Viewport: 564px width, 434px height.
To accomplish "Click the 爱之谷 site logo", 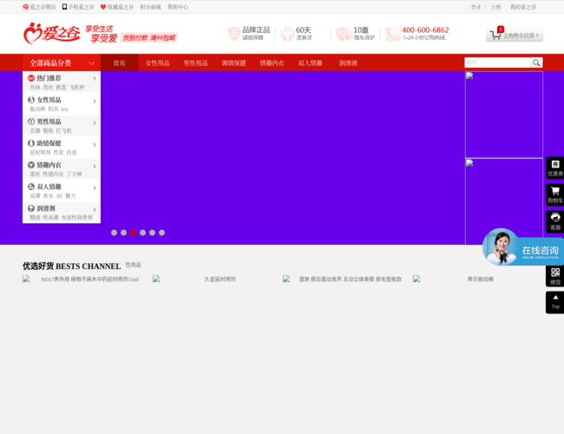I will (x=52, y=35).
